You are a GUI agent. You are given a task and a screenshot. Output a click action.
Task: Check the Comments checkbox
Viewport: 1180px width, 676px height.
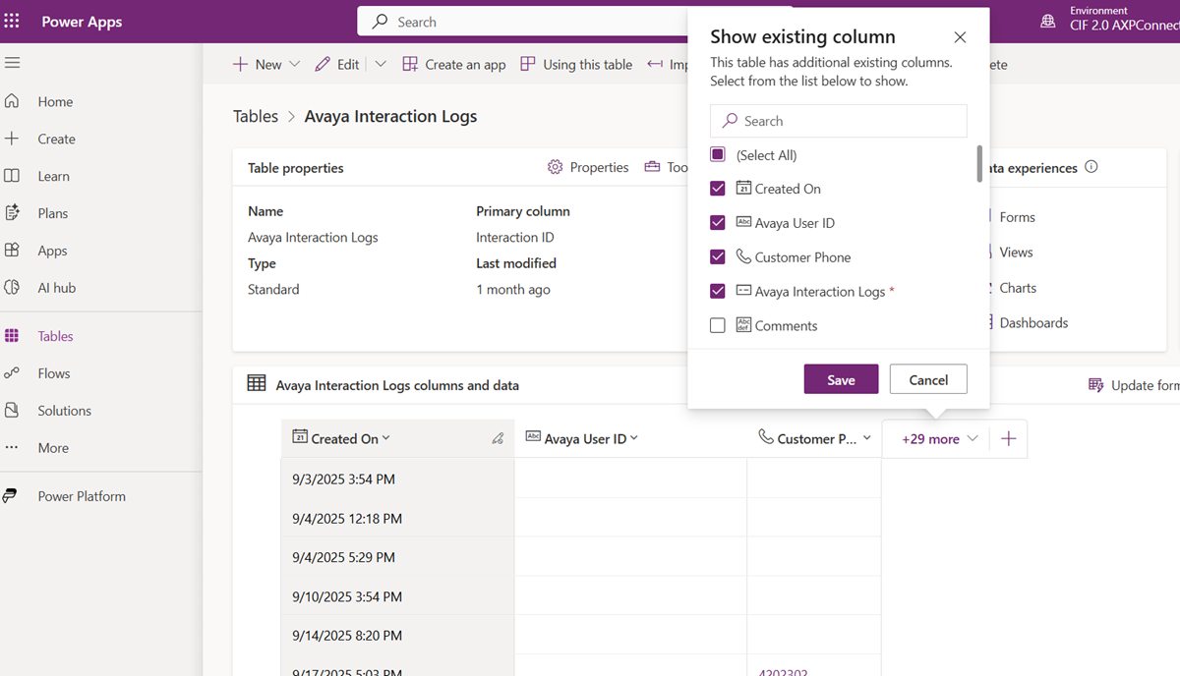pyautogui.click(x=718, y=325)
